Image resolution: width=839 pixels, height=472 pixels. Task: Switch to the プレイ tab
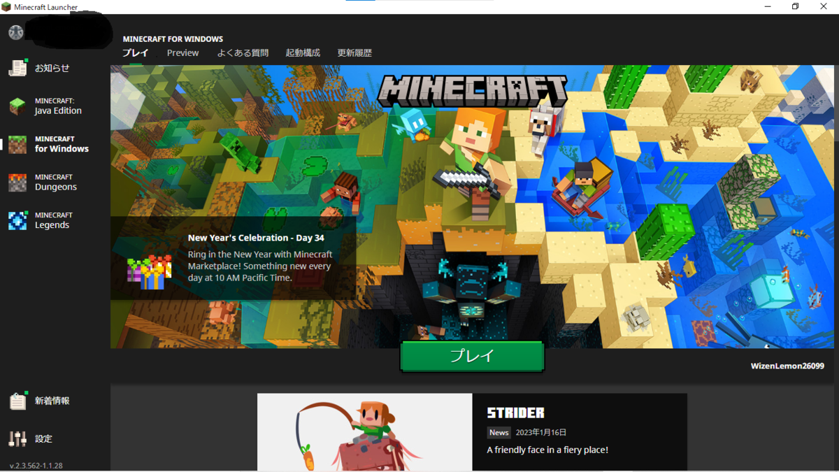(136, 53)
